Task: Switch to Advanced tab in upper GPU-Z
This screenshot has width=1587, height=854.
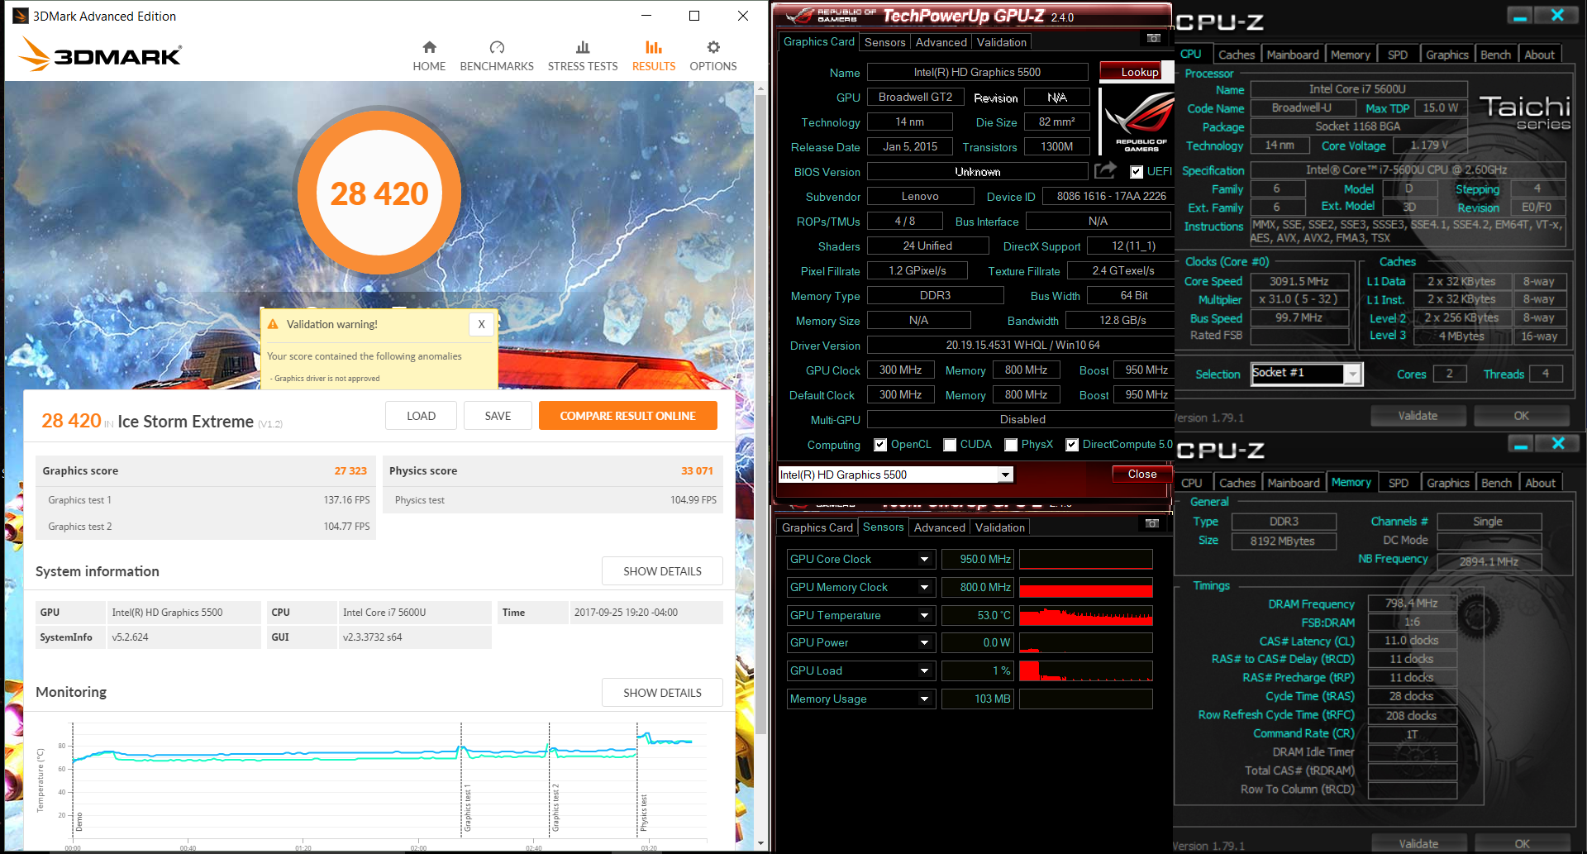Action: click(x=941, y=42)
